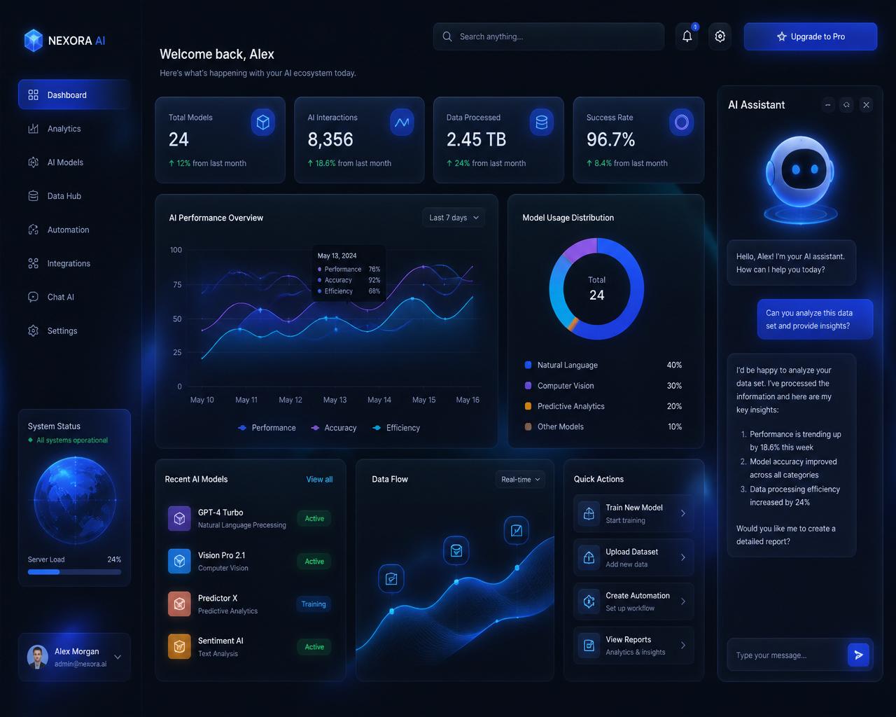This screenshot has height=717, width=896.
Task: Open Data Hub in the sidebar
Action: pos(74,196)
